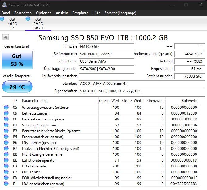207x190 pixels.
Task: Select the POR-Wiederherstellungszähler parameter name
Action: pos(47,178)
